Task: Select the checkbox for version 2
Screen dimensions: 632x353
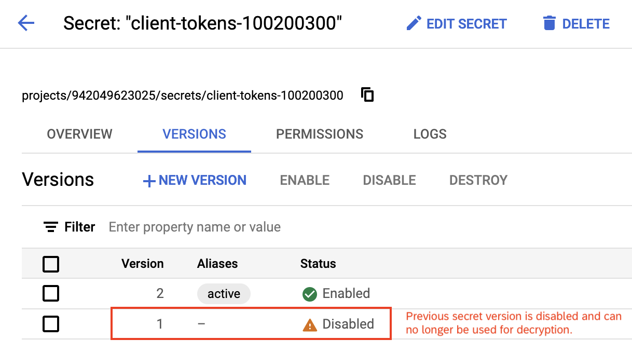Action: 50,293
